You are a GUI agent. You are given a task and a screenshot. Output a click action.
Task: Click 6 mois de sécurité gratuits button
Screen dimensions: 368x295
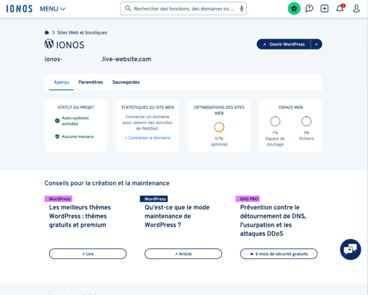pos(279,254)
